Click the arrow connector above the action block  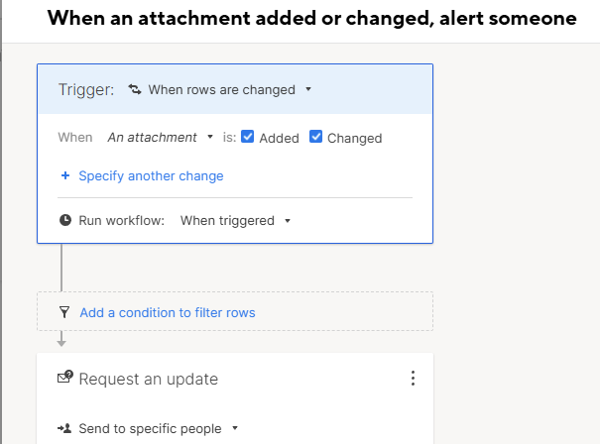pyautogui.click(x=61, y=339)
